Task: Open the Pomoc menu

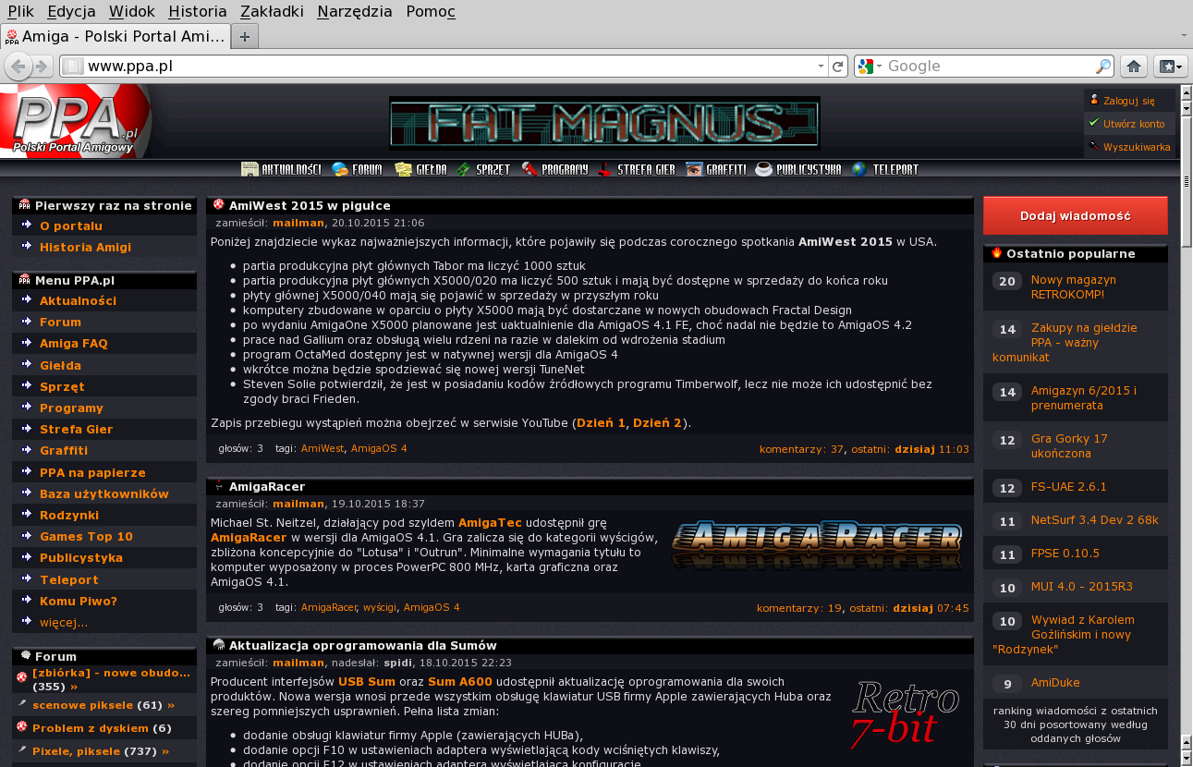Action: click(x=430, y=12)
